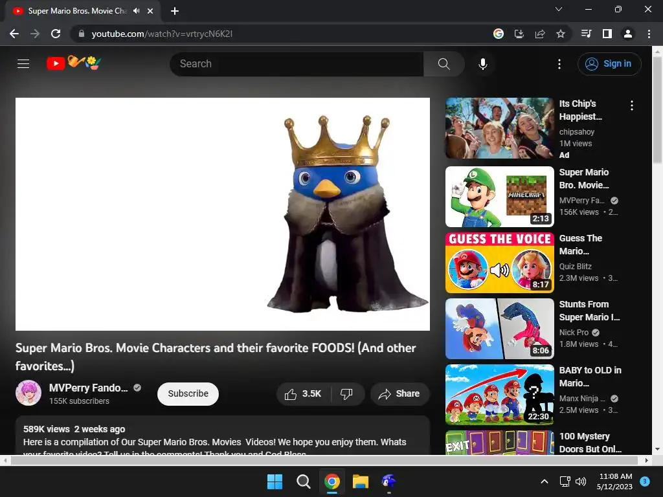Go back in Chrome
The image size is (663, 497).
[x=14, y=34]
